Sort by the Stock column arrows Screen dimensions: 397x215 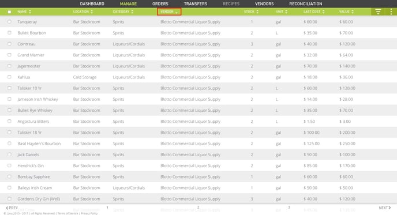pos(257,12)
